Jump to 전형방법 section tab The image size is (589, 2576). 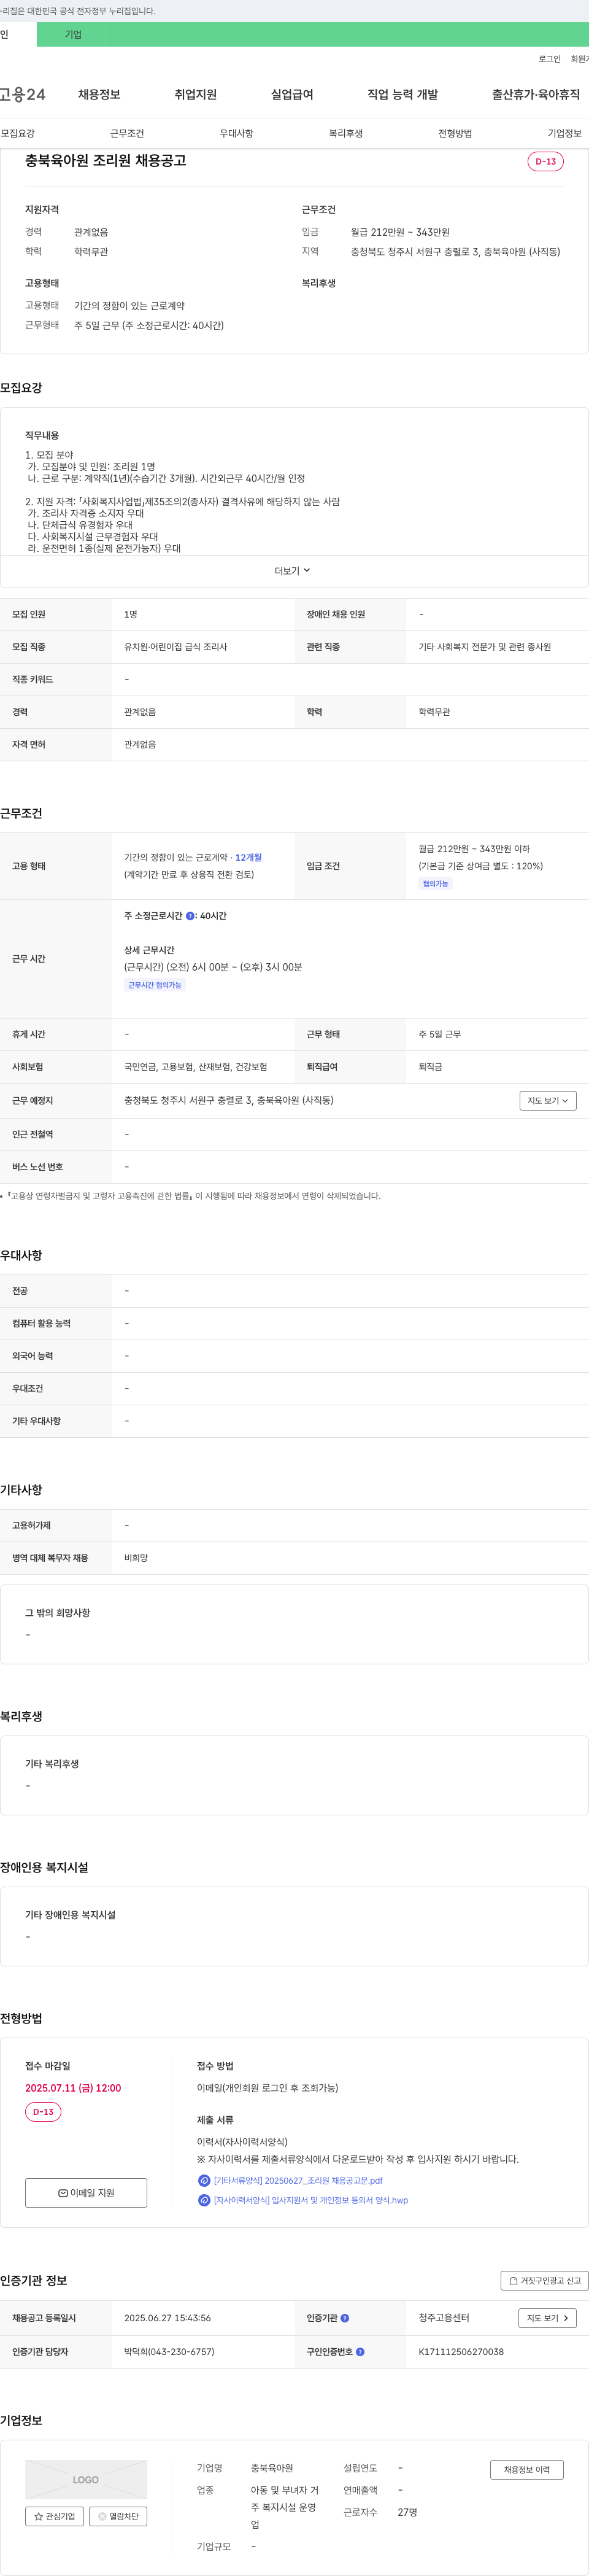pyautogui.click(x=455, y=133)
